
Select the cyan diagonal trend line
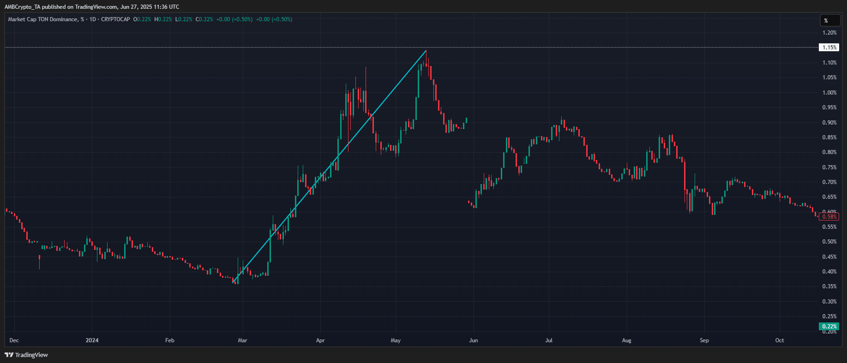[330, 167]
